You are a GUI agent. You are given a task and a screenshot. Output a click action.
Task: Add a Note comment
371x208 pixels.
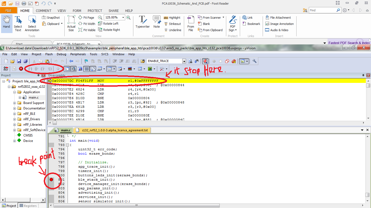157,22
